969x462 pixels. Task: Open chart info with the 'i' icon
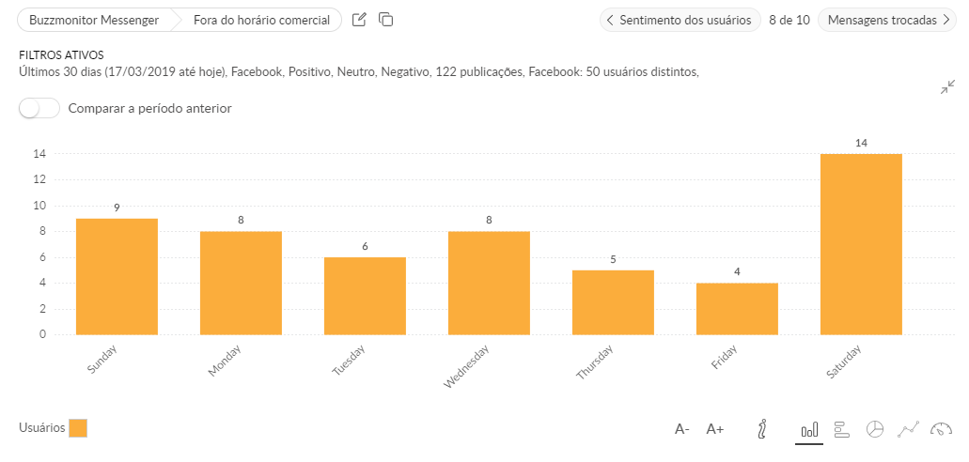762,429
